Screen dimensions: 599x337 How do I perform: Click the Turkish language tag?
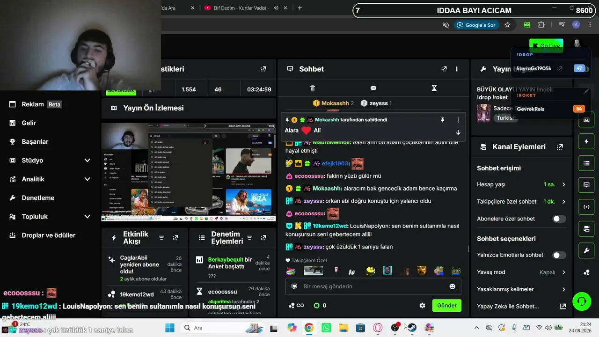[506, 118]
